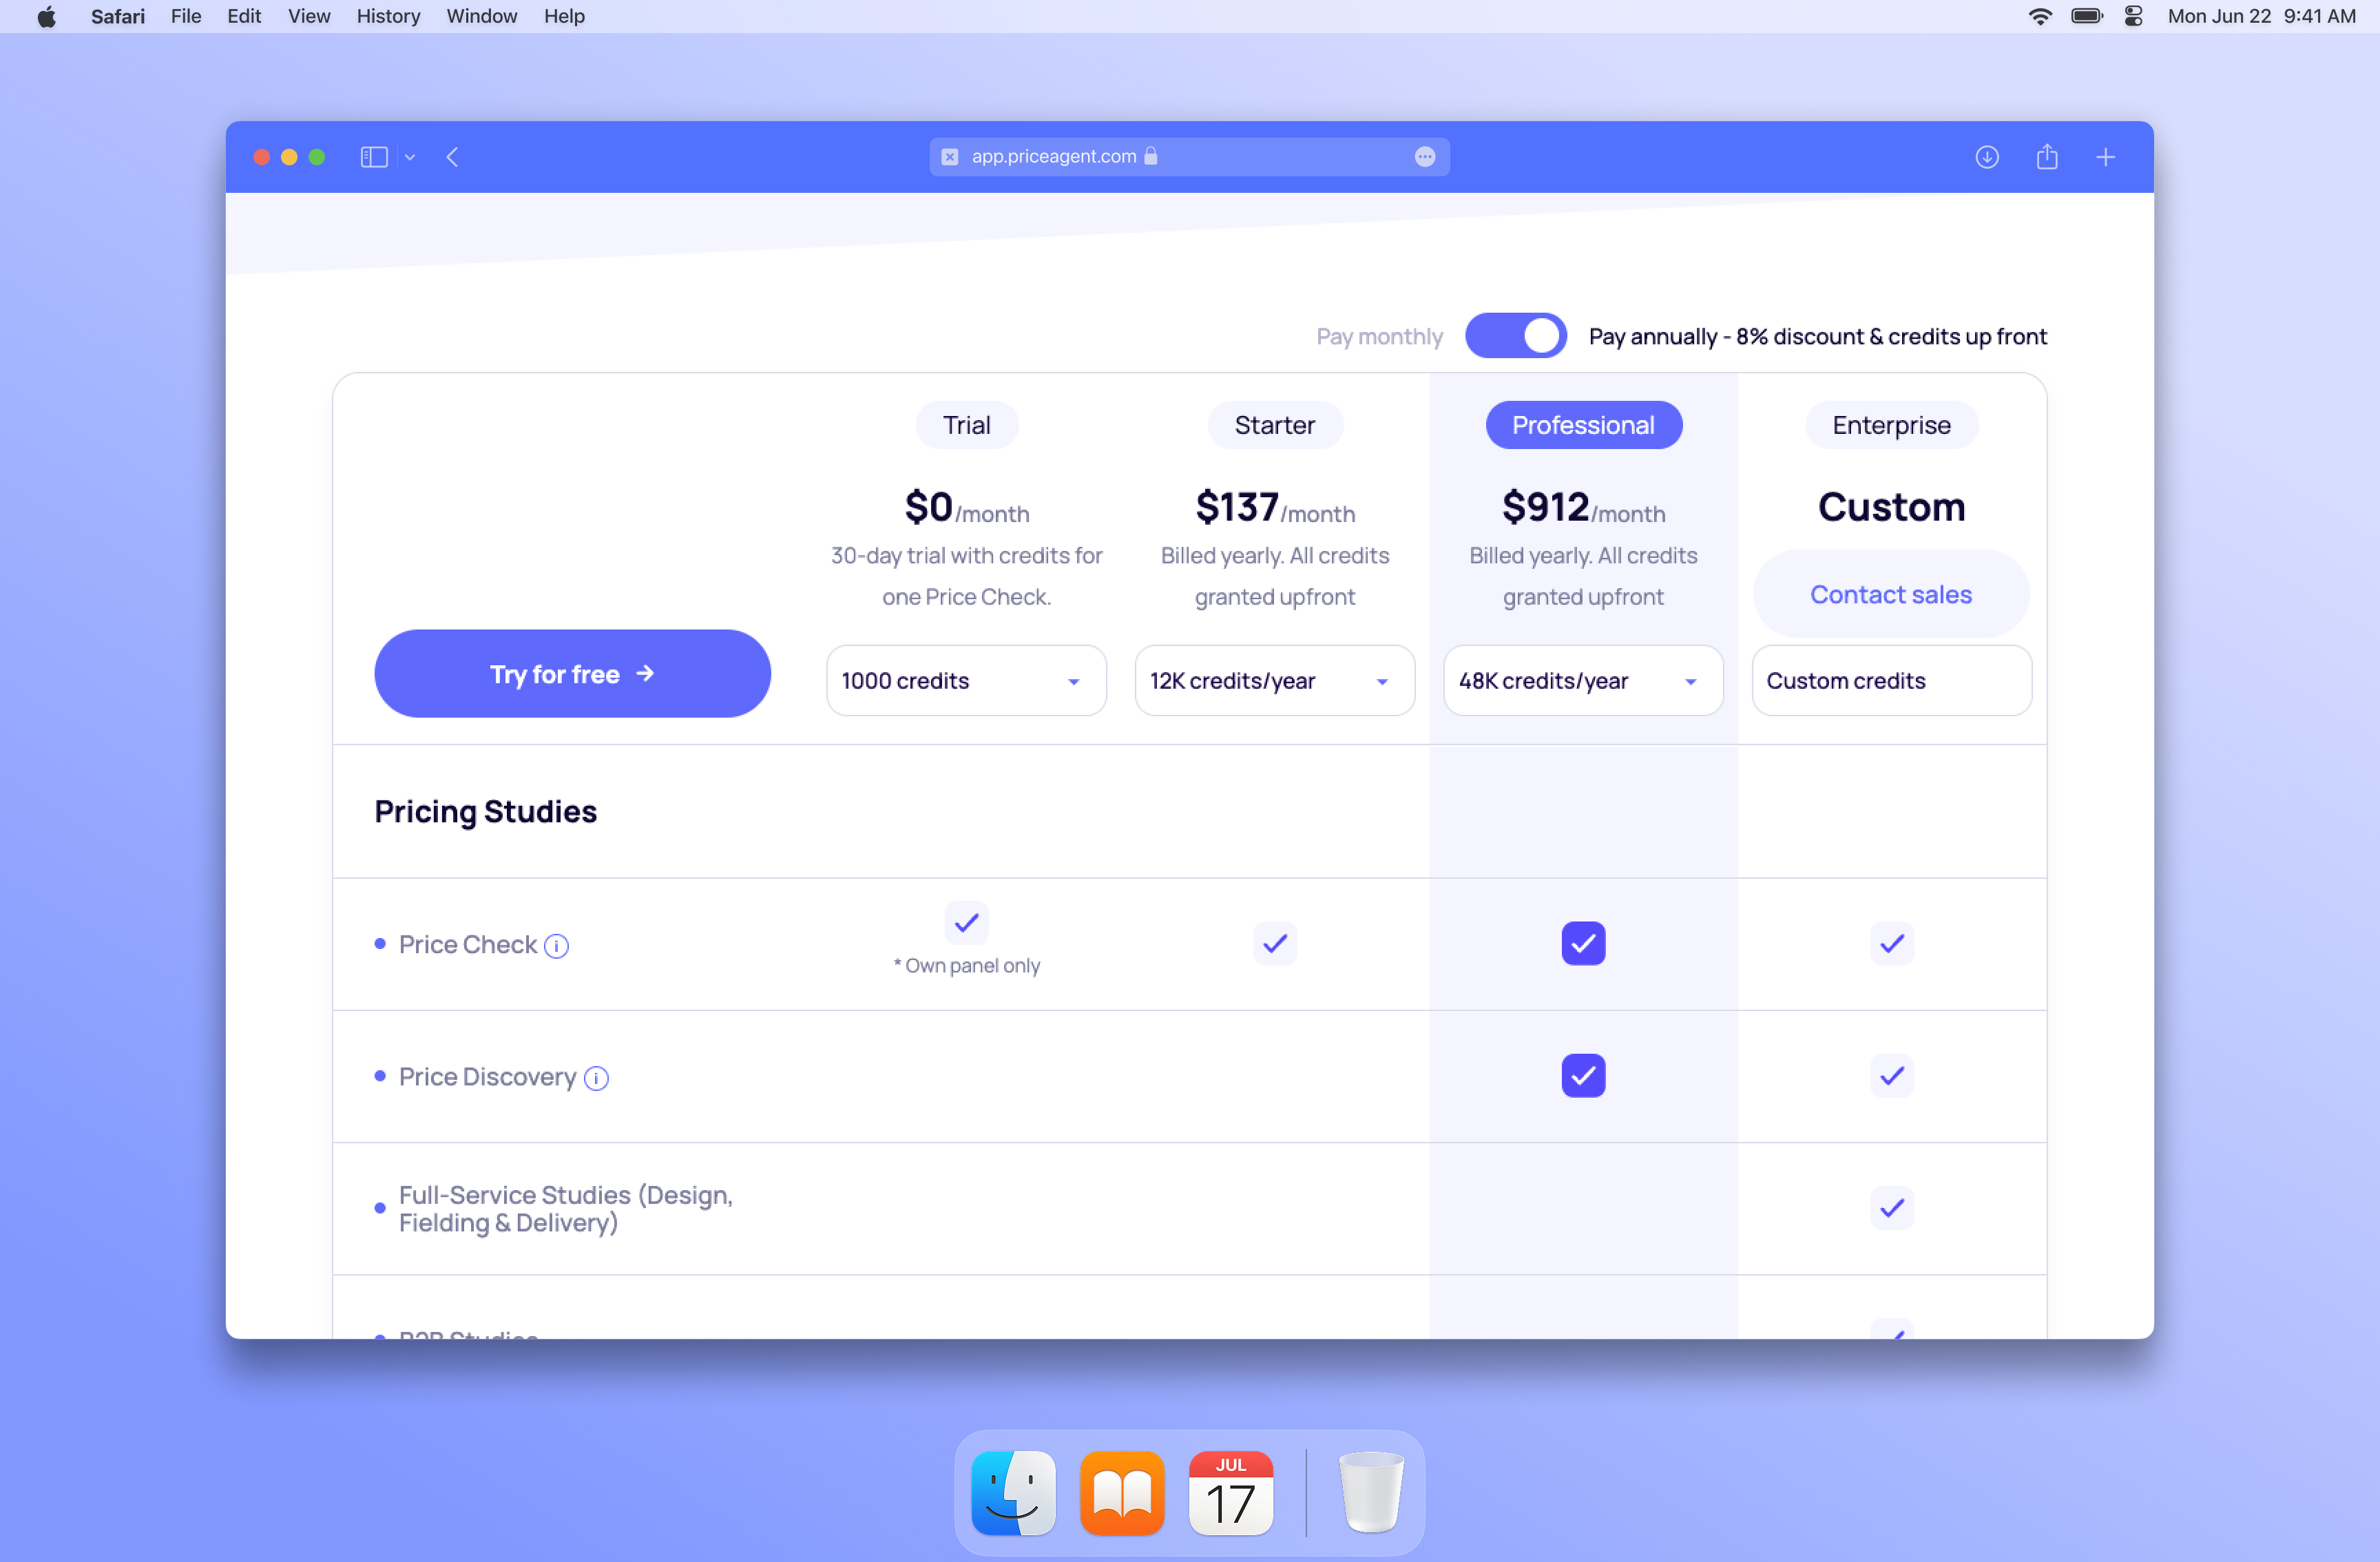Expand the 1000 credits dropdown
Image resolution: width=2380 pixels, height=1562 pixels.
[965, 680]
